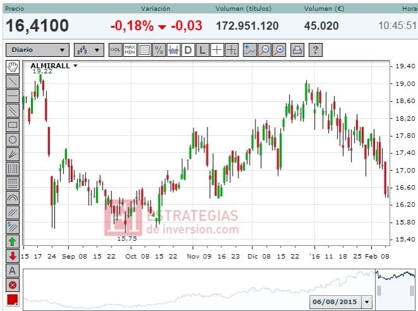Select the rectangle drawing tool
The image size is (418, 311).
pyautogui.click(x=13, y=125)
